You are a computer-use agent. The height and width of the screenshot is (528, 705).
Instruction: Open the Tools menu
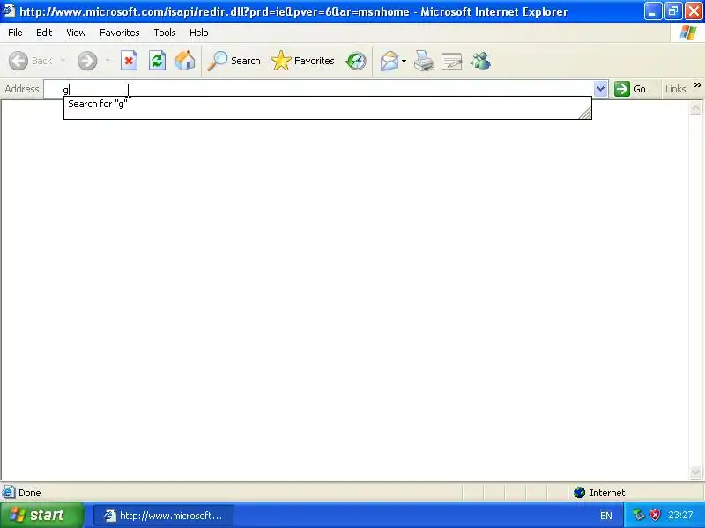click(165, 33)
